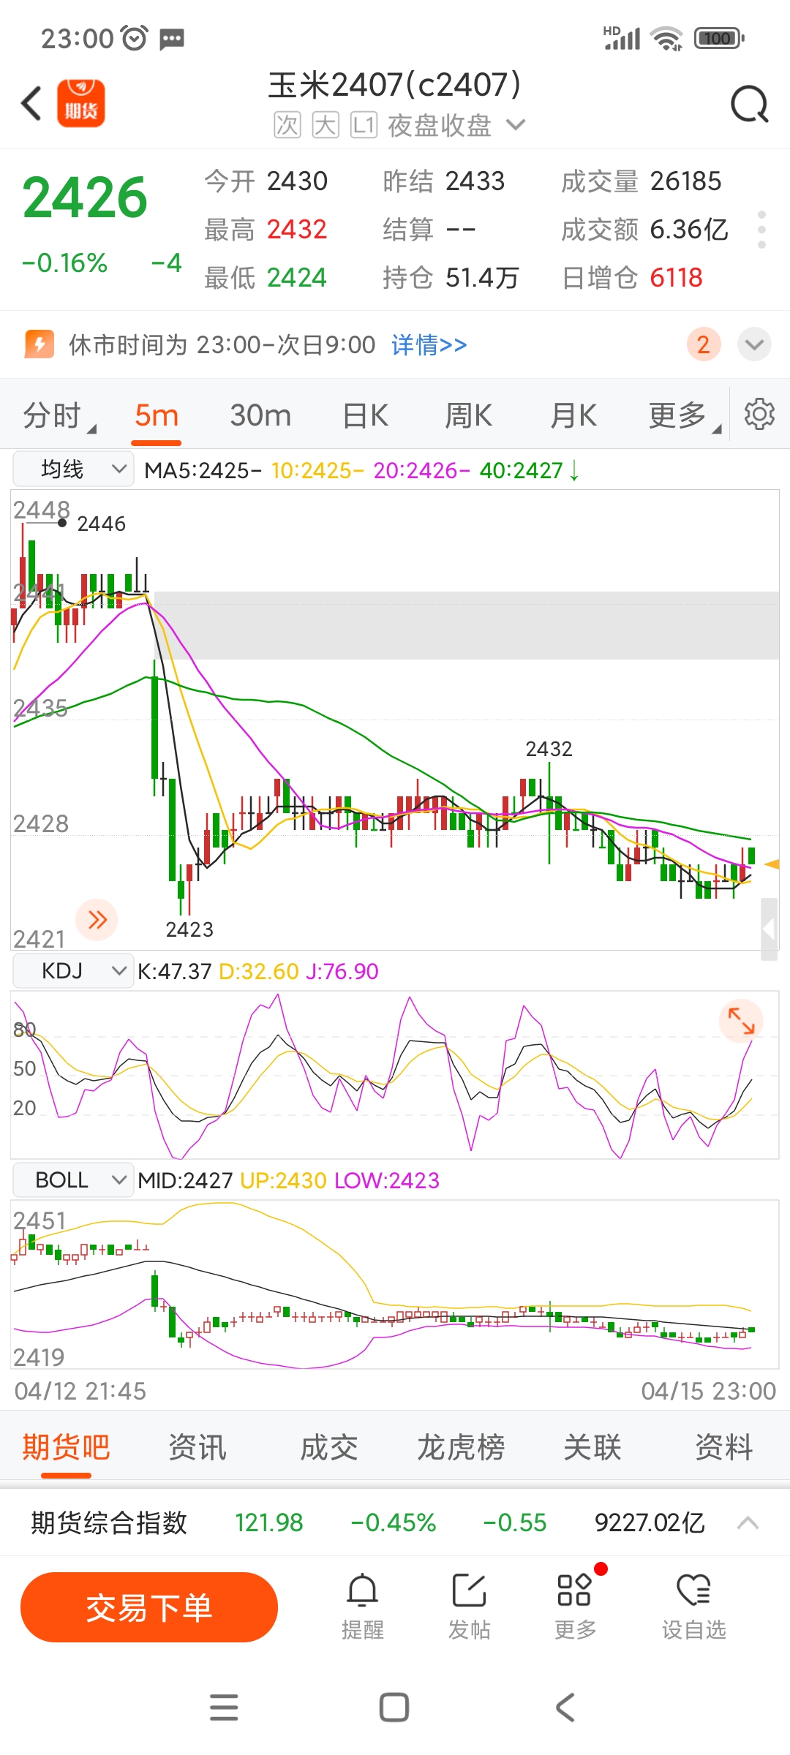Select the 分时 chart tab
Screen dimensions: 790x1755
60,415
